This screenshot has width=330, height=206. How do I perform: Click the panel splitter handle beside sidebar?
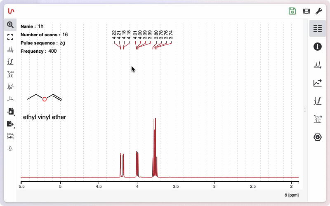305,110
